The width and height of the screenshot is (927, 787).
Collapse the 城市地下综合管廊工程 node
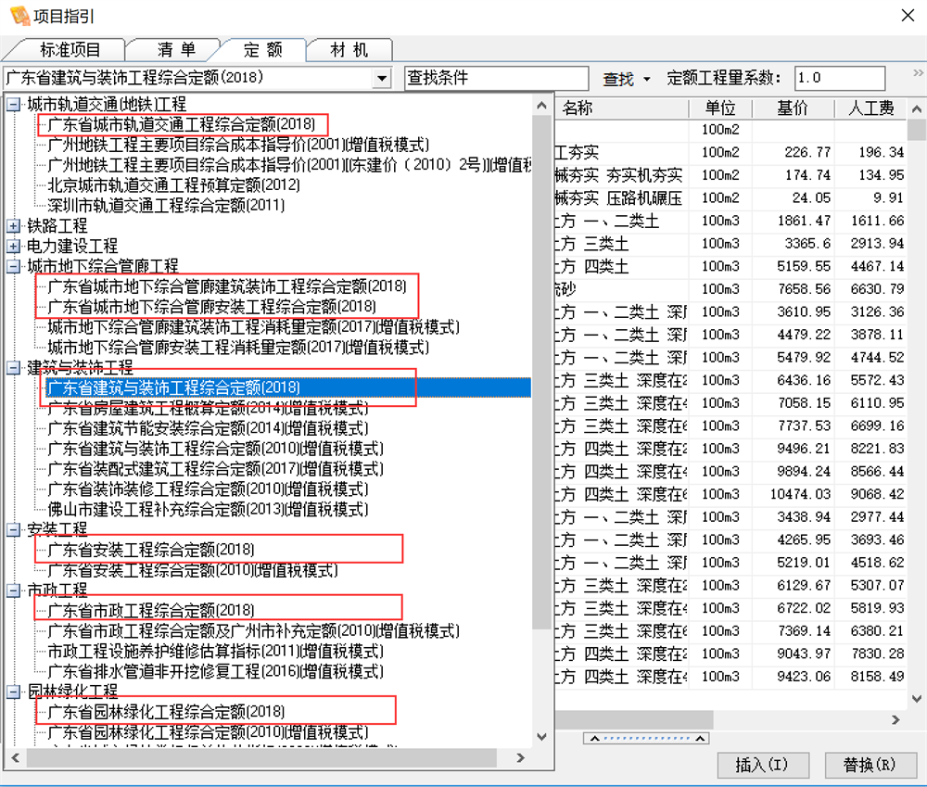[x=14, y=266]
